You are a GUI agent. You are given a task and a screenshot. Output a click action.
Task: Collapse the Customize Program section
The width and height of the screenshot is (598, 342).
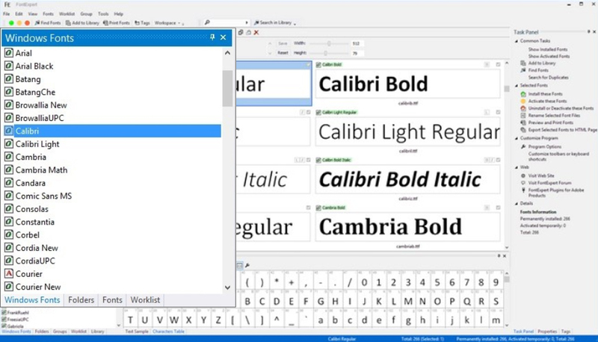click(517, 138)
